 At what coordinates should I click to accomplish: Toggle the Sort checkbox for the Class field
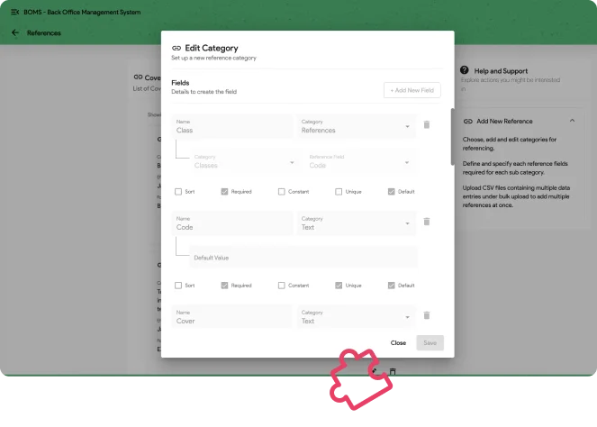click(x=178, y=192)
